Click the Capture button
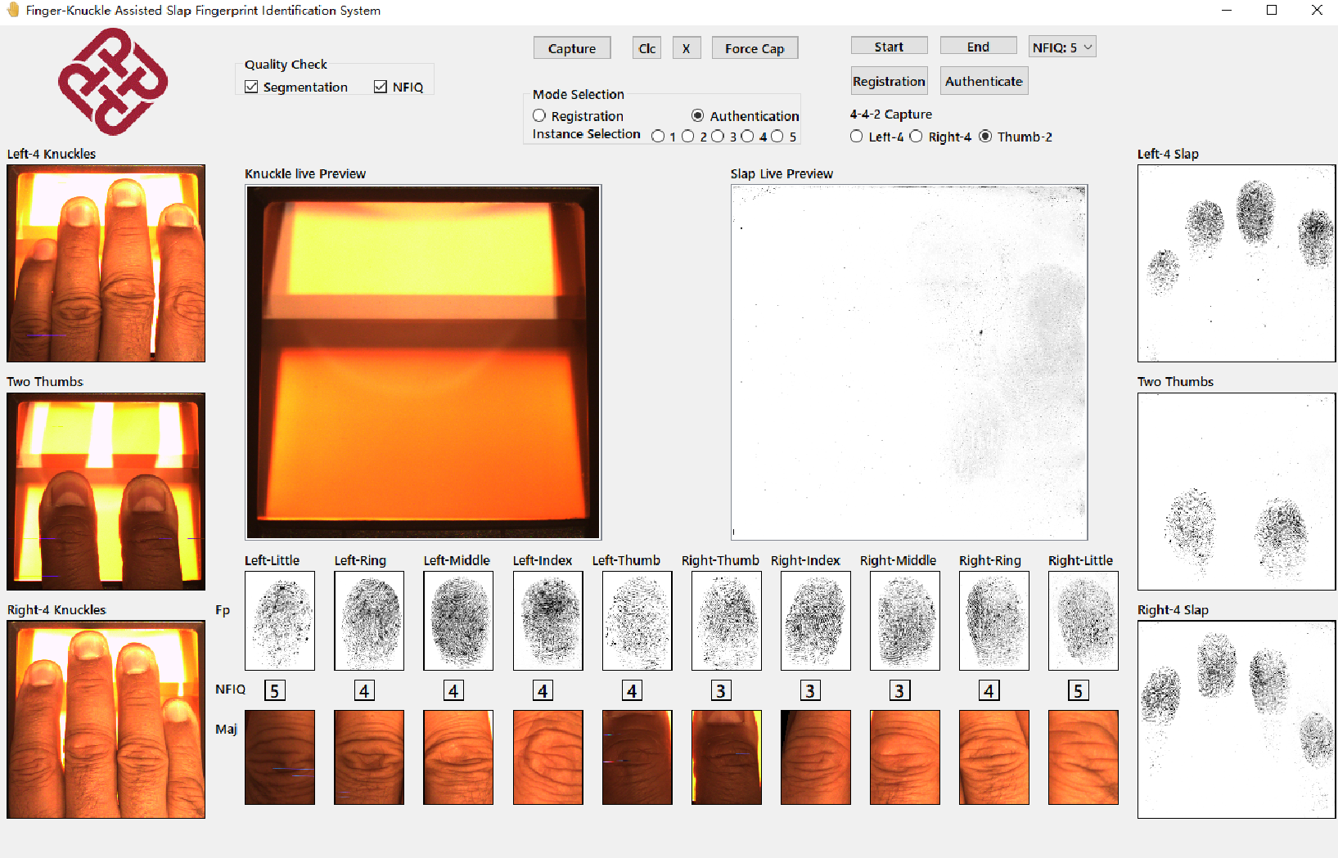This screenshot has width=1338, height=858. coord(571,47)
